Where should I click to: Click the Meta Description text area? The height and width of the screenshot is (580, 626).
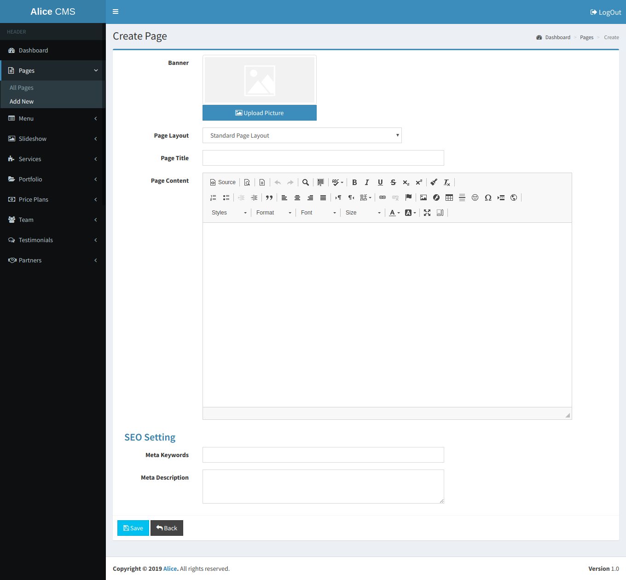[x=323, y=487]
